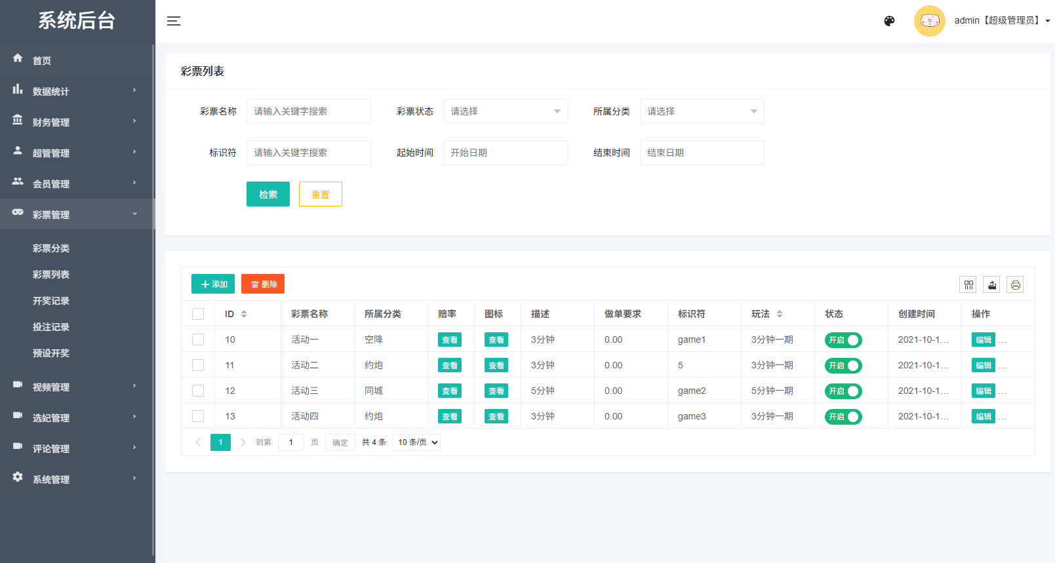Viewport: 1055px width, 563px height.
Task: Focus the 彩票名称 keyword input field
Action: [308, 111]
